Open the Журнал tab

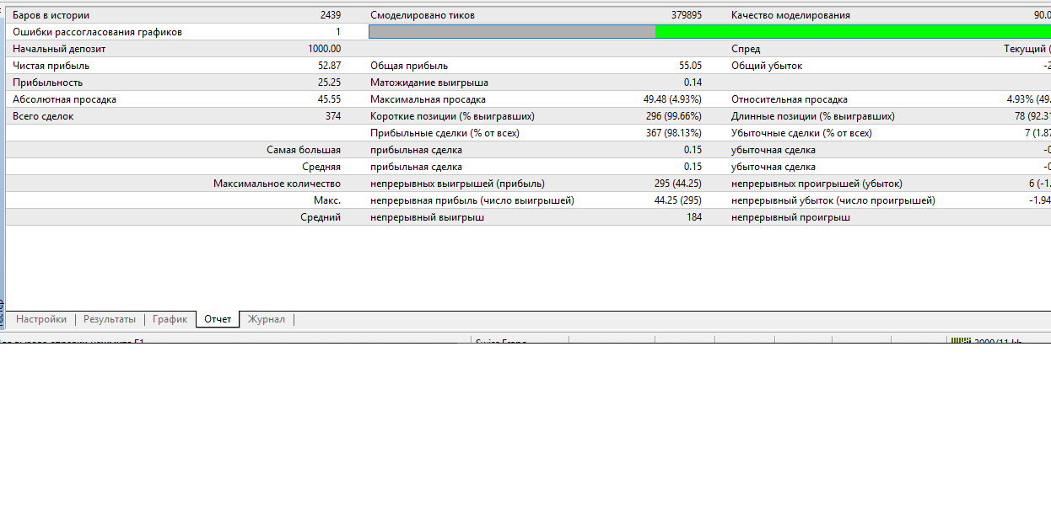click(266, 319)
